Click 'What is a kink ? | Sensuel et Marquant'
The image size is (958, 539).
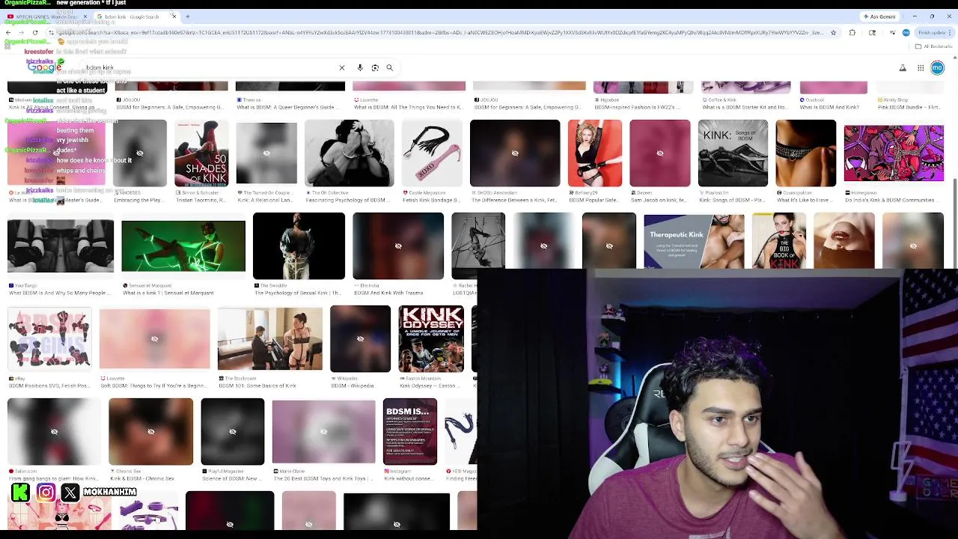[168, 293]
